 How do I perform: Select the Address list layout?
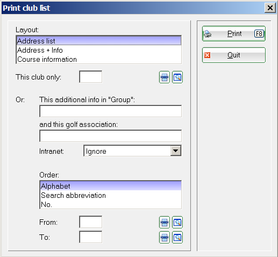pos(99,41)
